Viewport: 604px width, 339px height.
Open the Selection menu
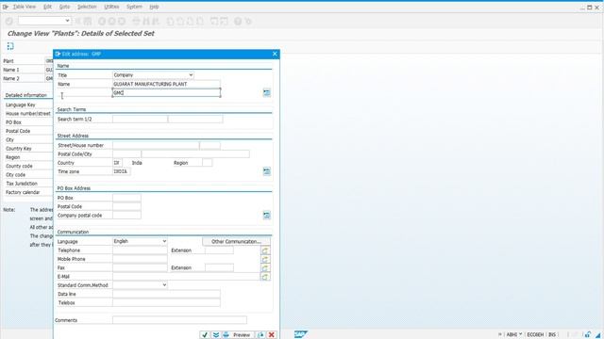click(87, 7)
